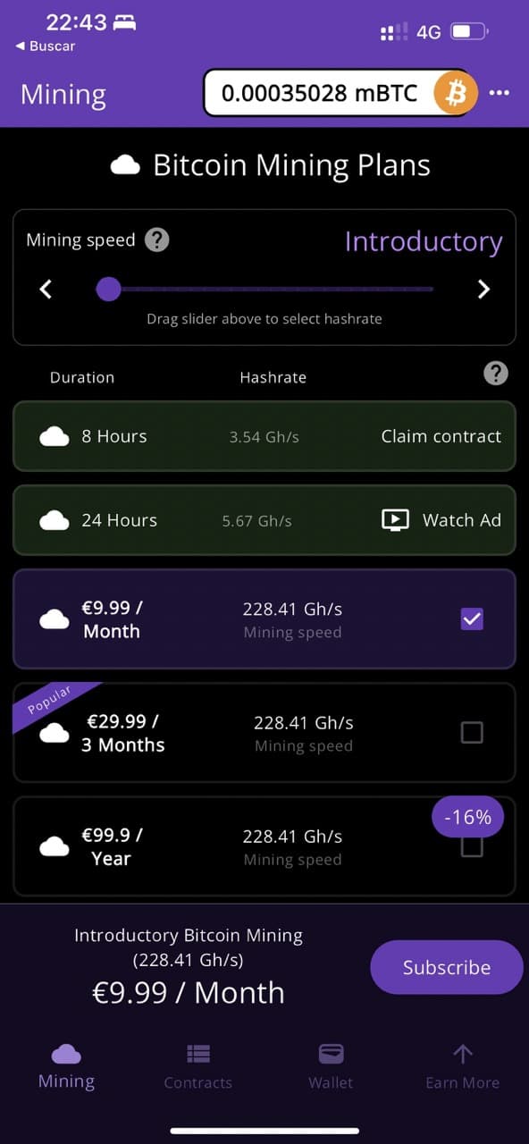Open the Contracts tab label

tap(198, 1082)
